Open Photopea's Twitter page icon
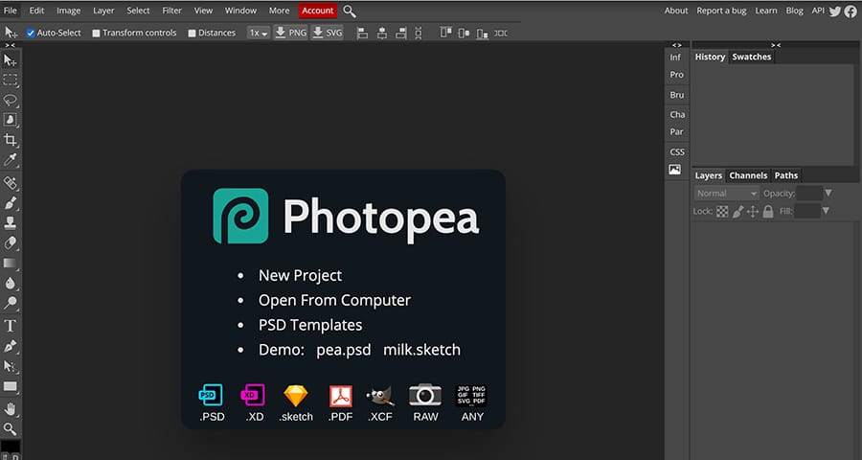This screenshot has height=460, width=862. coord(835,11)
